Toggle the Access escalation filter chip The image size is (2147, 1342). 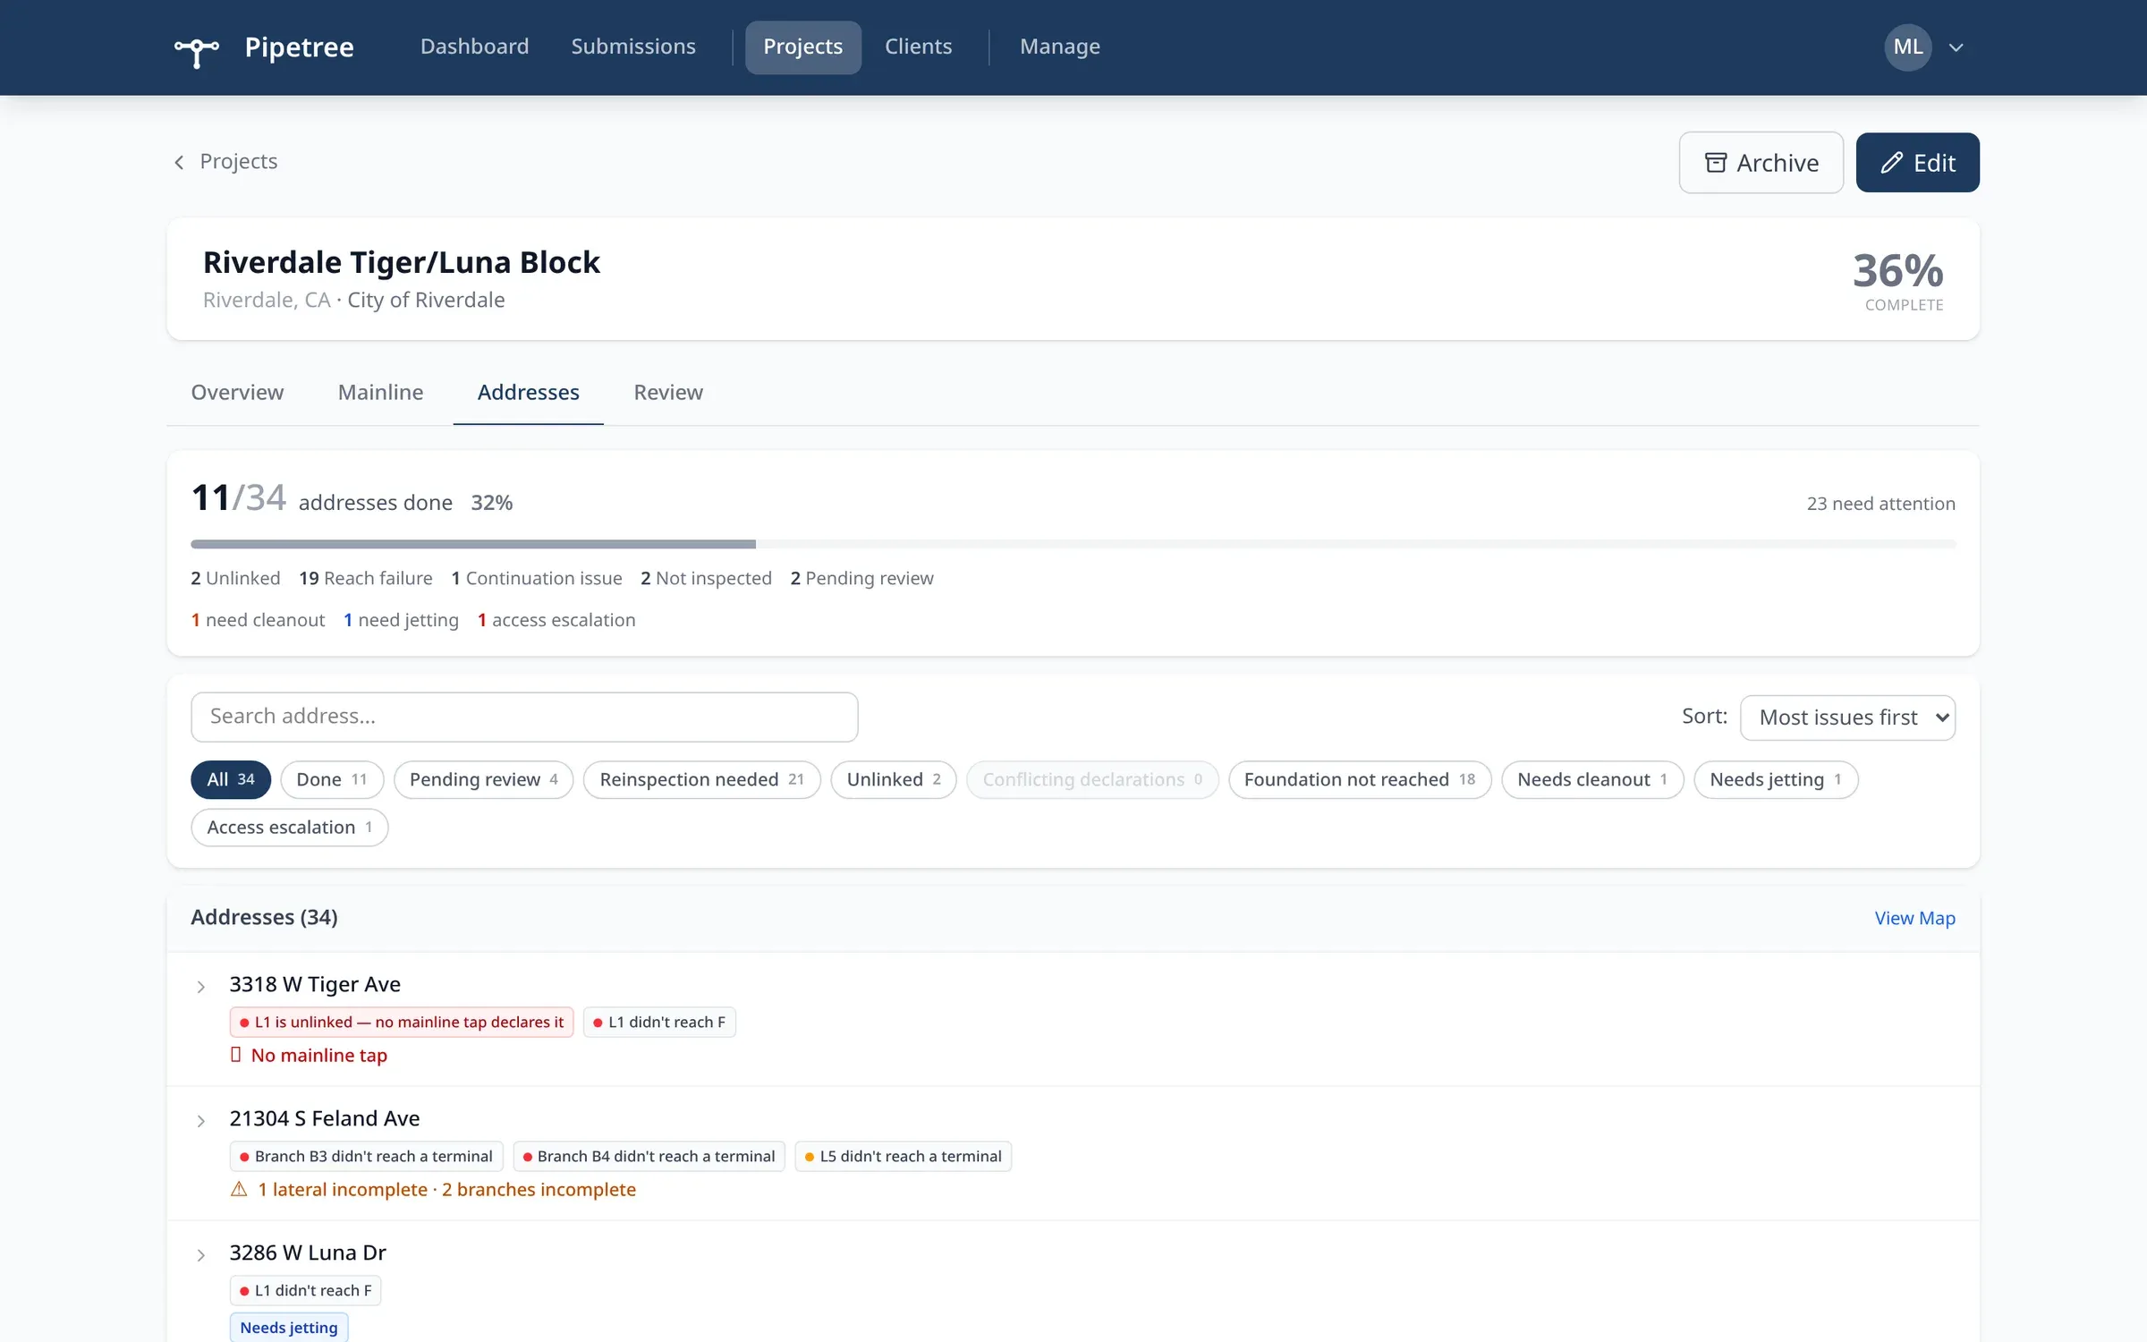tap(289, 828)
